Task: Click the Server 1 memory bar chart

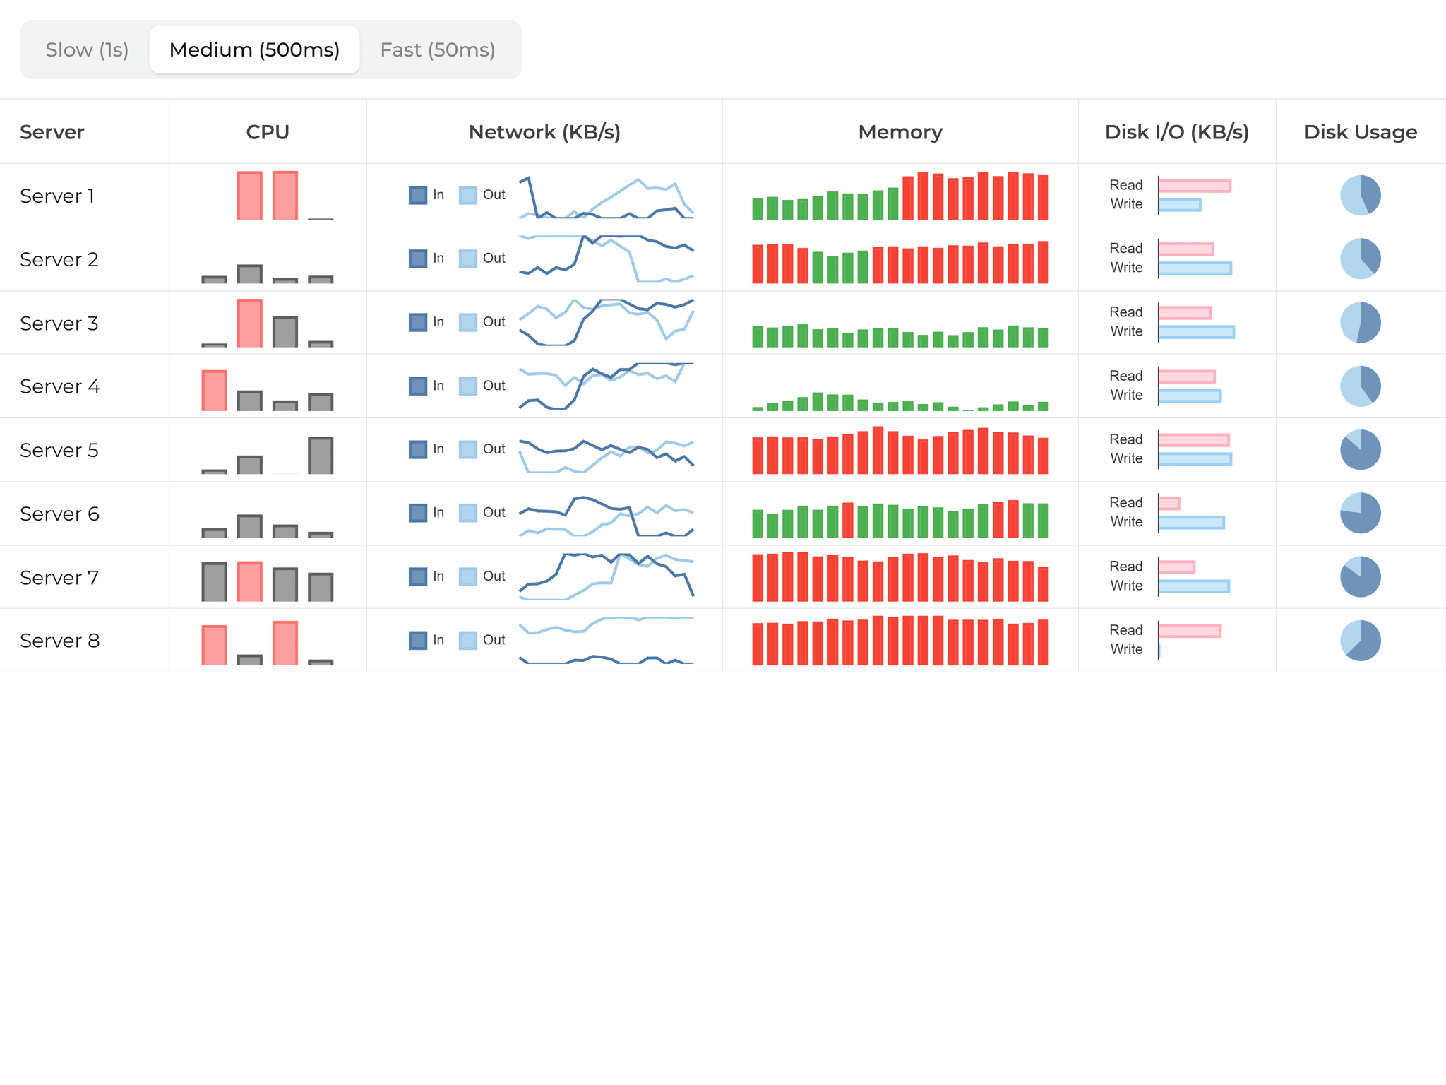Action: coord(900,196)
